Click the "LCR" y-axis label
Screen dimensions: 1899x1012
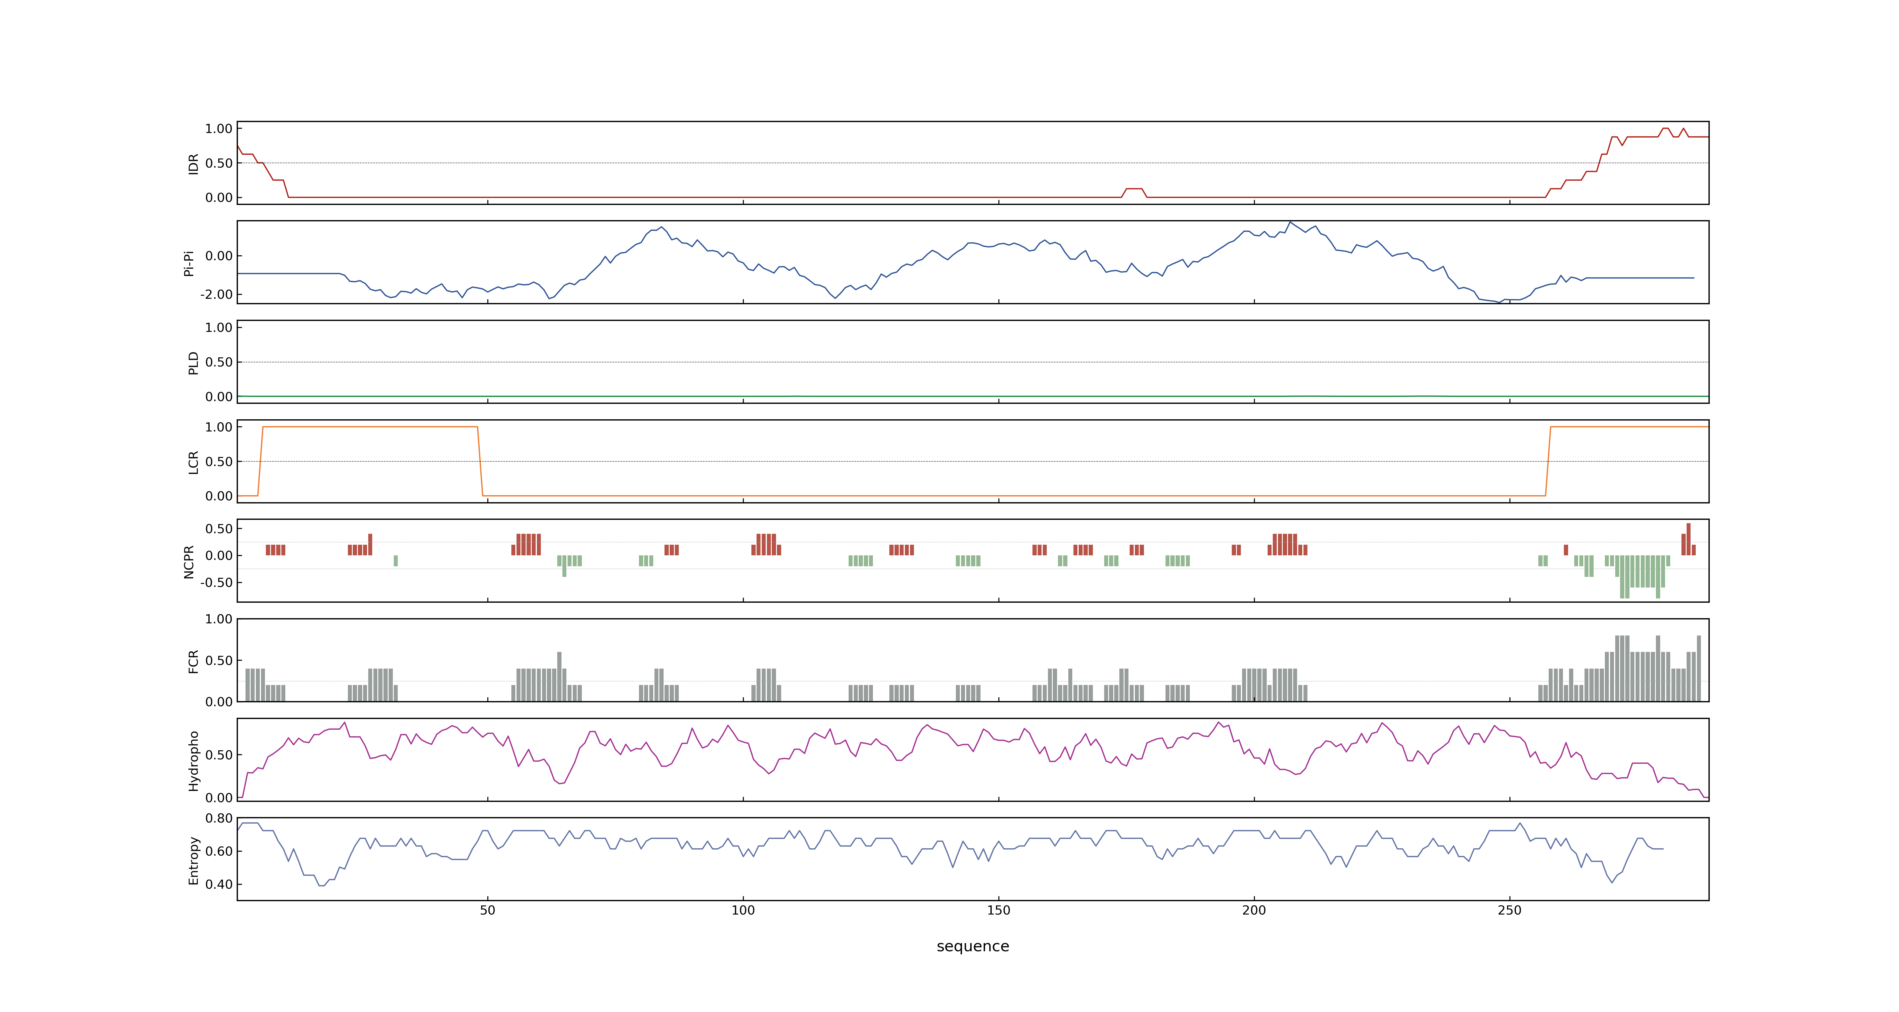pyautogui.click(x=193, y=462)
